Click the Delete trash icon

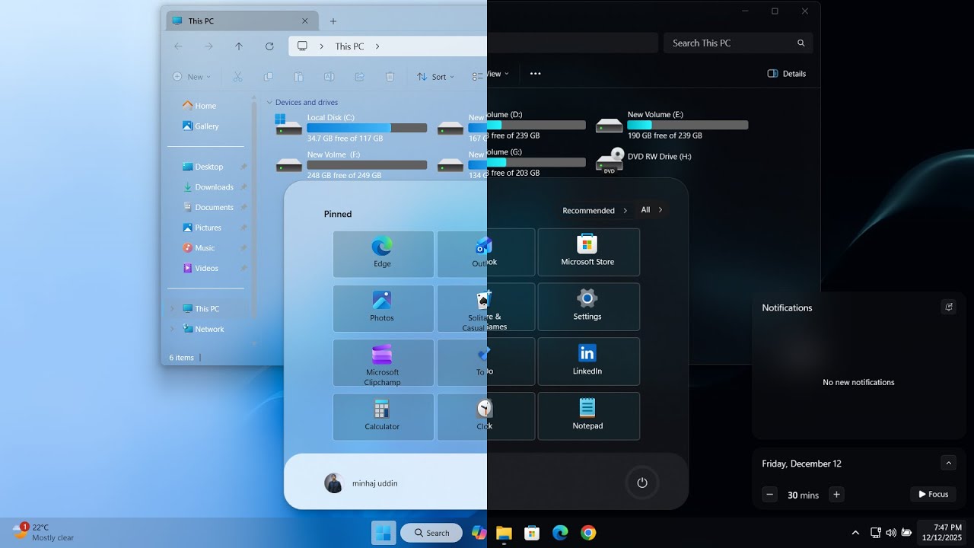click(x=390, y=77)
